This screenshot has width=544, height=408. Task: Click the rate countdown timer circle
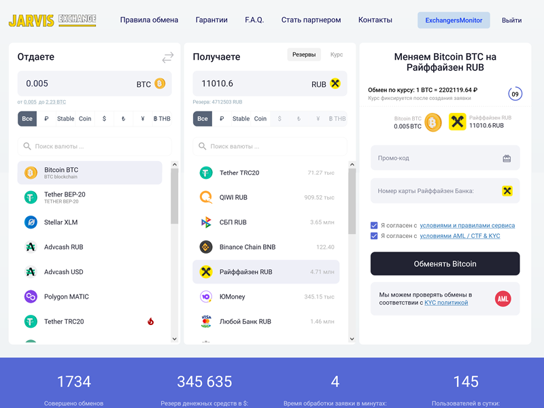515,94
